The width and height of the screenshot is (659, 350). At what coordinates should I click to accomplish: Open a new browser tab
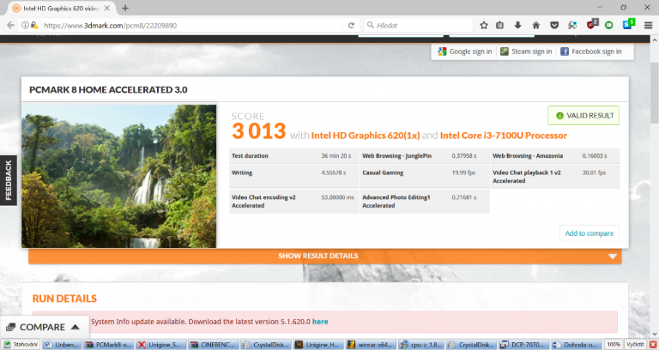tap(125, 8)
